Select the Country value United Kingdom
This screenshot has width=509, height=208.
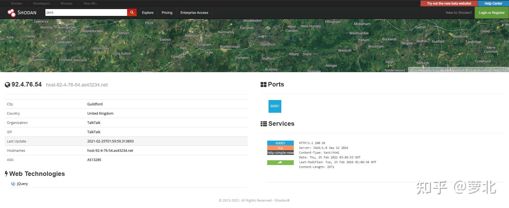pyautogui.click(x=100, y=113)
